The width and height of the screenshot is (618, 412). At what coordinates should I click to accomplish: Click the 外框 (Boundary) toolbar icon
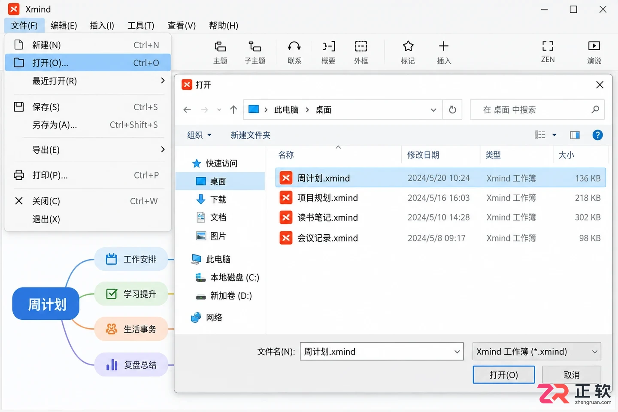click(x=361, y=46)
